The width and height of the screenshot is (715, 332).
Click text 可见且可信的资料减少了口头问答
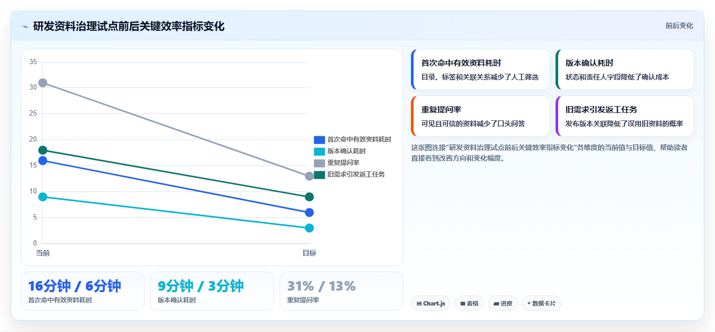473,124
